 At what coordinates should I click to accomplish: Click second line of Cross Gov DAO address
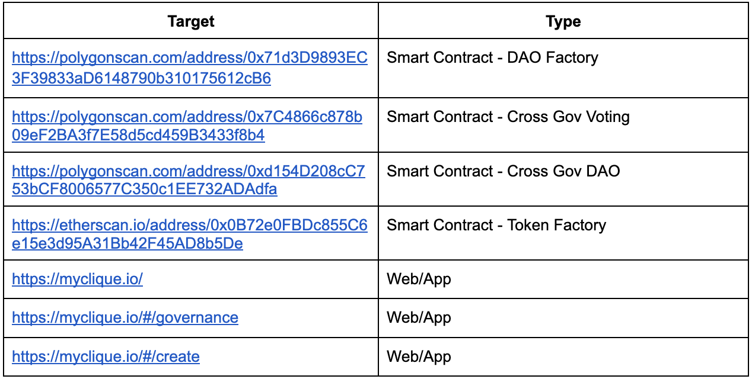[x=145, y=190]
